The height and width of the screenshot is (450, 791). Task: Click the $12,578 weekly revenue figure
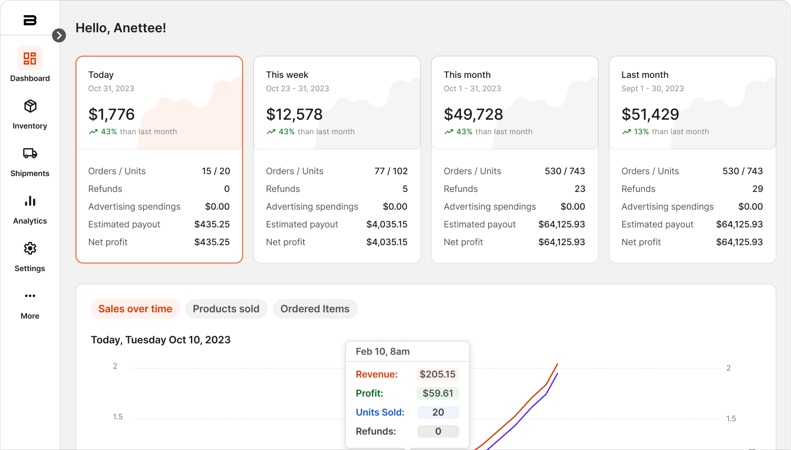[x=294, y=114]
